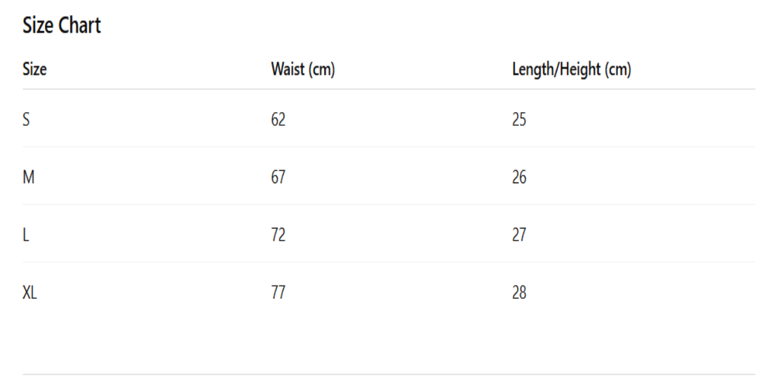Select length value 26
The width and height of the screenshot is (772, 378).
point(519,177)
